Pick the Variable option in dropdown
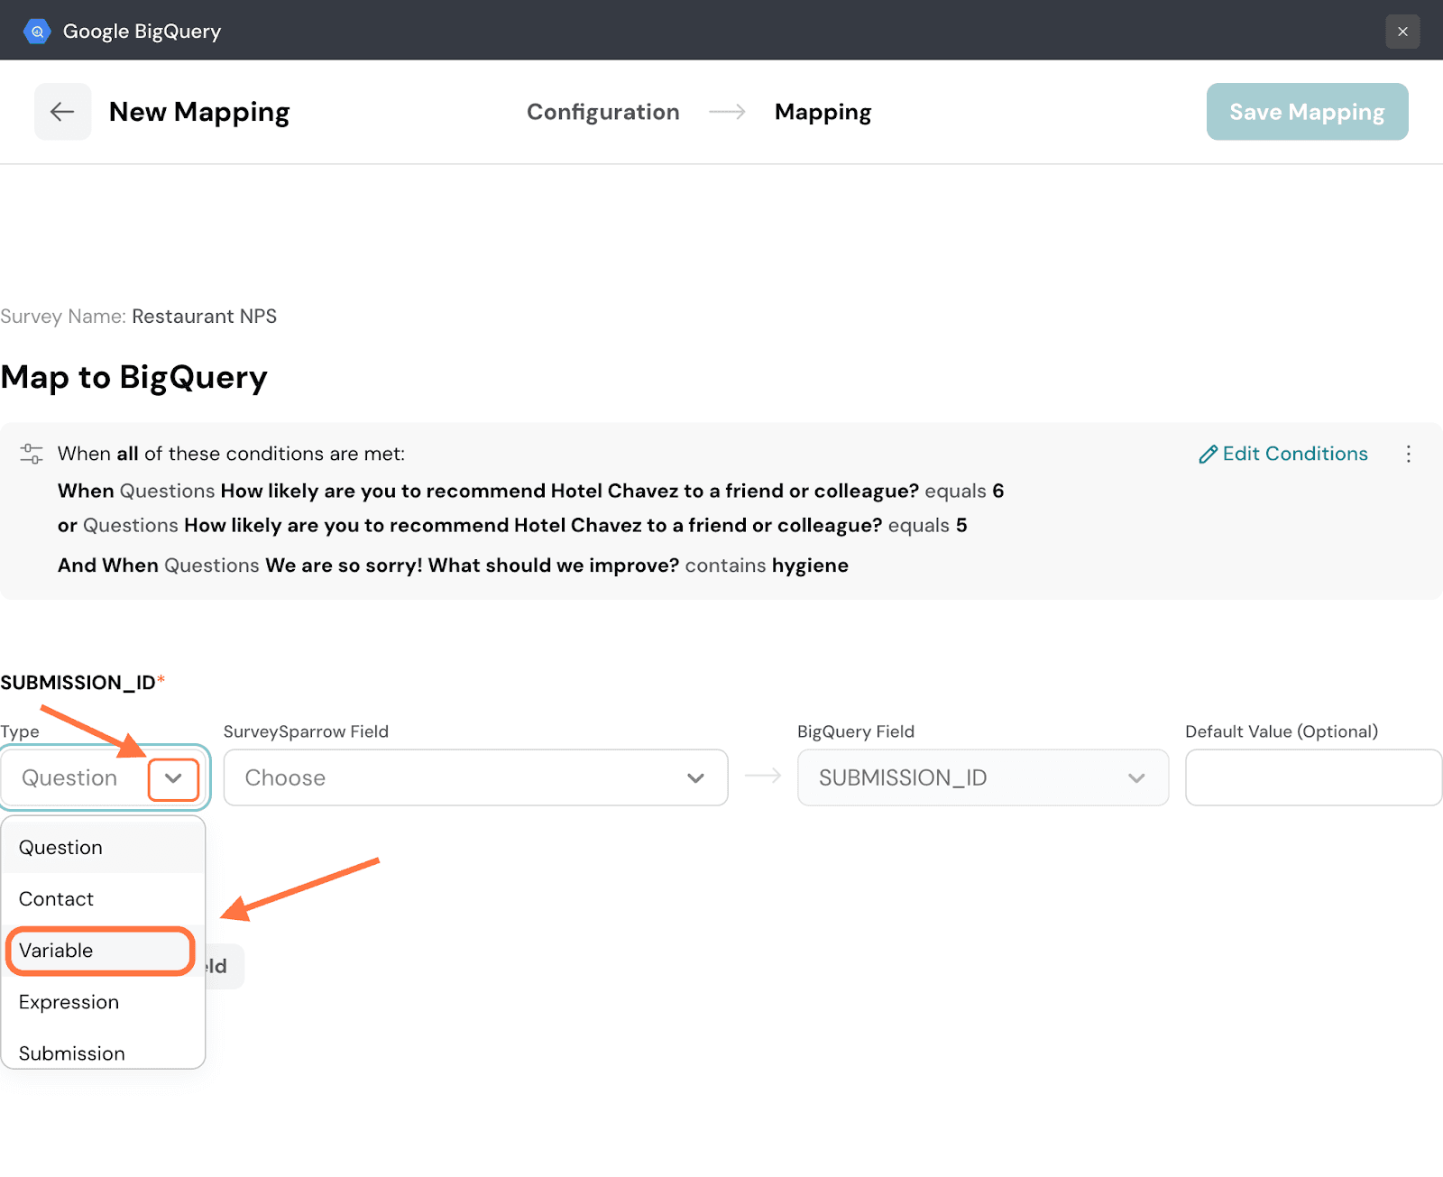The image size is (1443, 1177). 56,951
